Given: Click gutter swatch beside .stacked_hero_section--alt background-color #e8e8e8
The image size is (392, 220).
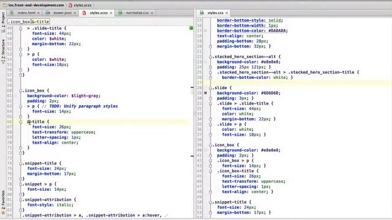Looking at the screenshot, I should pos(206,62).
